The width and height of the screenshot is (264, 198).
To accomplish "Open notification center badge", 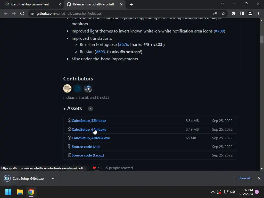I will (257, 192).
